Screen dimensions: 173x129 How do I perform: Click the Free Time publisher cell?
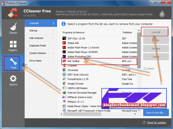(127, 79)
